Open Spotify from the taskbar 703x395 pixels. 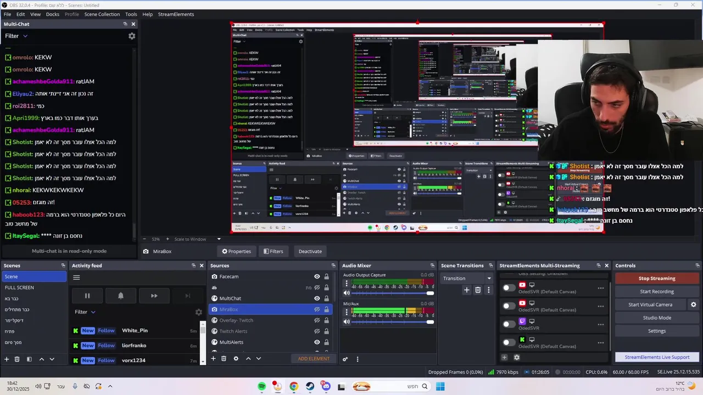[262, 387]
